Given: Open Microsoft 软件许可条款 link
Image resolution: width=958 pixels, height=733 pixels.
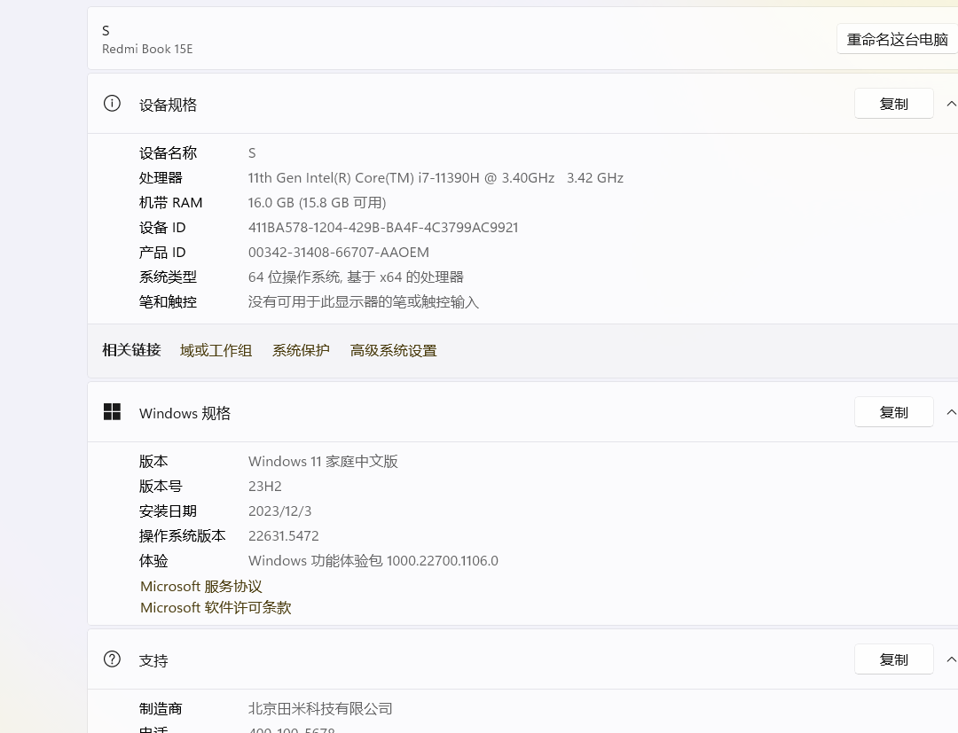Looking at the screenshot, I should tap(216, 608).
